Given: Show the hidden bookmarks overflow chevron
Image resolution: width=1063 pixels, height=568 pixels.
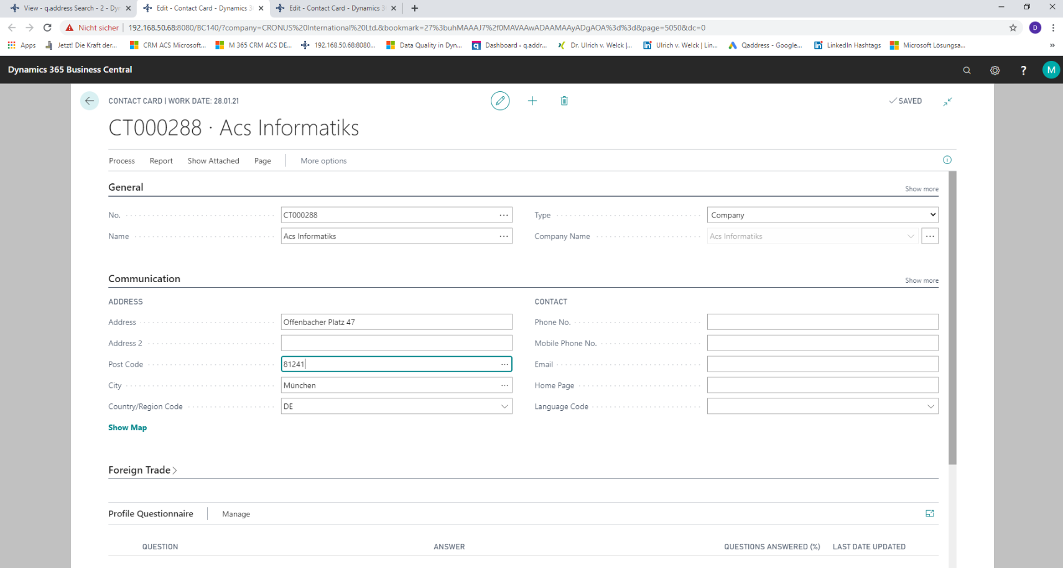Looking at the screenshot, I should pyautogui.click(x=1052, y=45).
